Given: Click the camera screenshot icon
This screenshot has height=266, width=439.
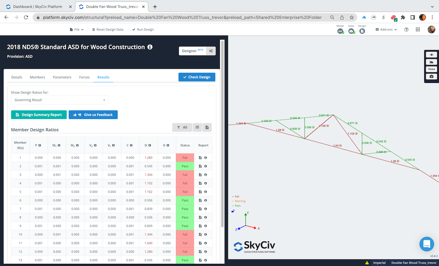Looking at the screenshot, I should [431, 77].
